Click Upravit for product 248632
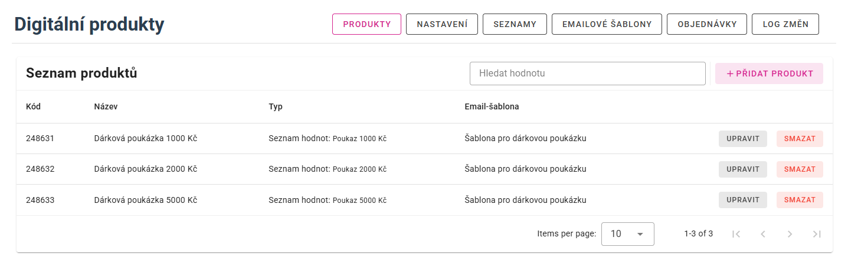 coord(742,169)
